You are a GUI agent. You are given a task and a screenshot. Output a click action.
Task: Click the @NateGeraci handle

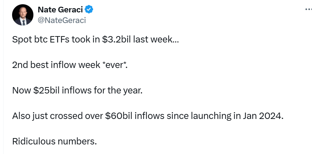point(61,21)
